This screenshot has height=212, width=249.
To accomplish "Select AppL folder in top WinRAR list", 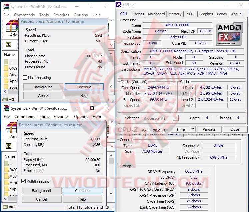I will [11, 81].
